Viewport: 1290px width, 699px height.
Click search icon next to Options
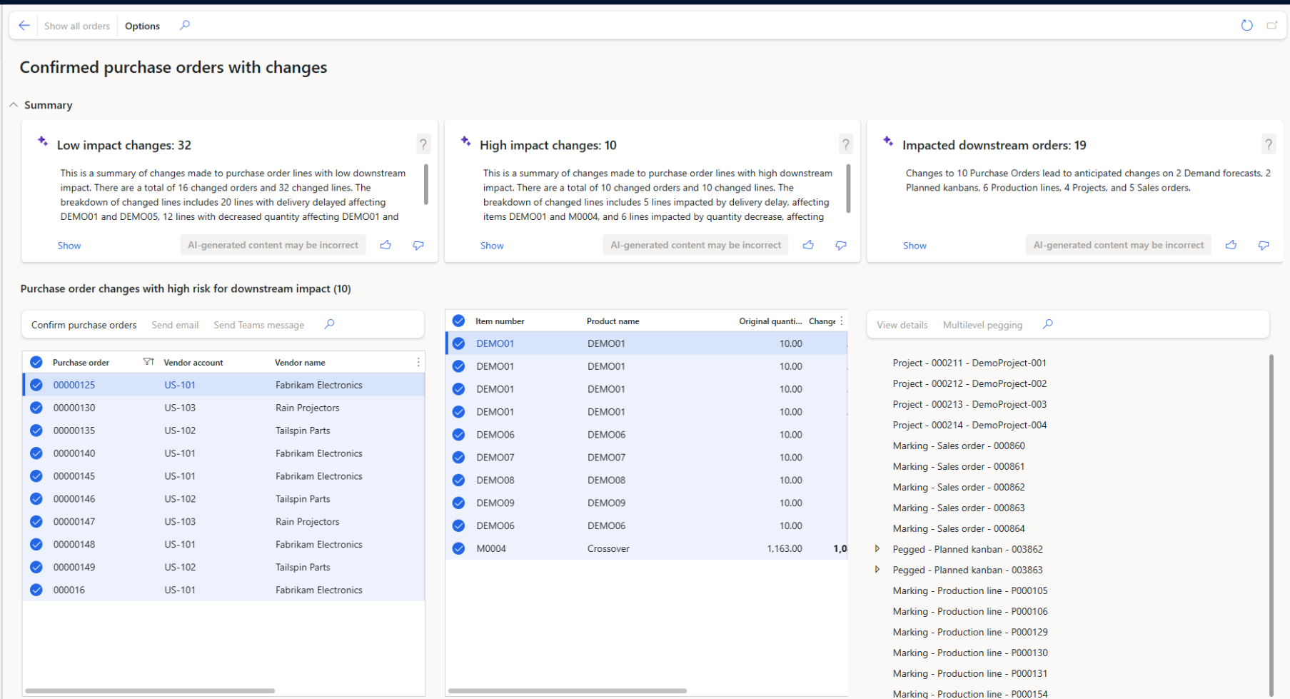click(x=185, y=26)
